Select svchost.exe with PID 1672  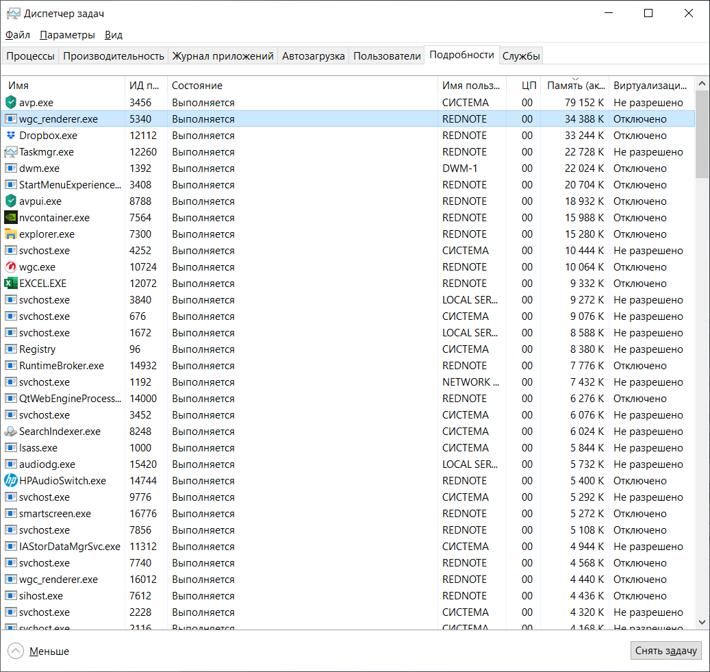pyautogui.click(x=348, y=333)
